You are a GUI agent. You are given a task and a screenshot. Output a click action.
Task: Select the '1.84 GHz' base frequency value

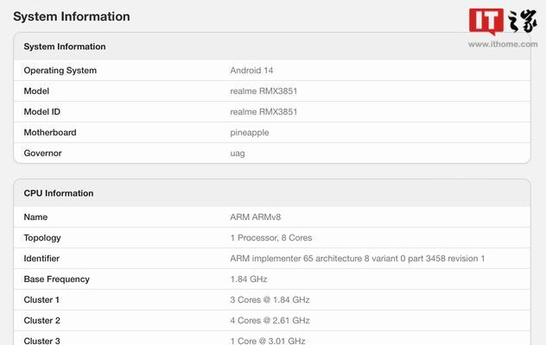(x=249, y=279)
